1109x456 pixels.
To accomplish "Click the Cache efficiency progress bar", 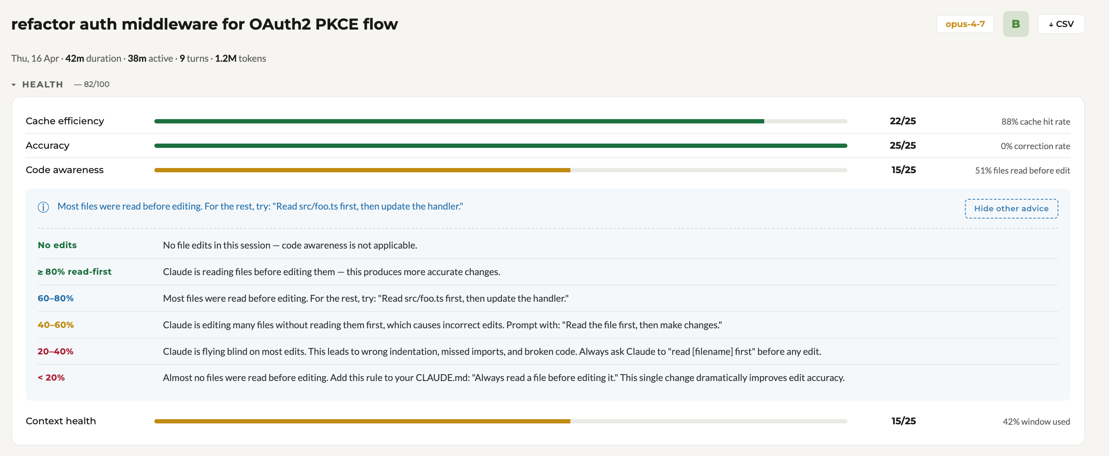I will point(500,121).
